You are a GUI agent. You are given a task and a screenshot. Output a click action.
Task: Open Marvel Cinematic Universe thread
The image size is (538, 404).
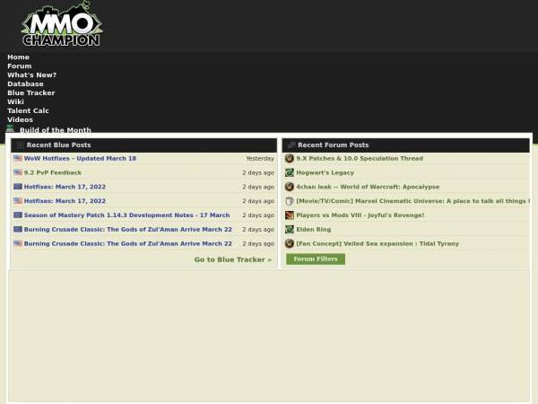(413, 201)
